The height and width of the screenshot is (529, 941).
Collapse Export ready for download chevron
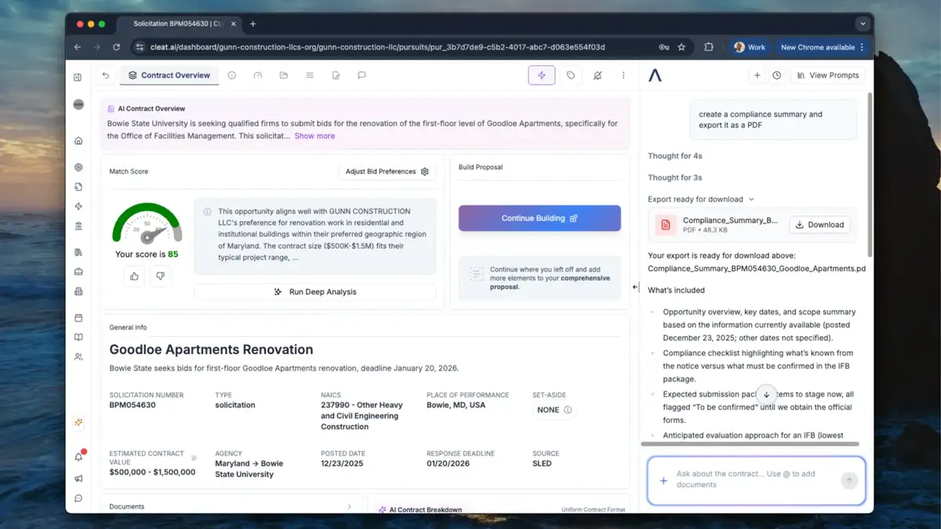pos(751,200)
